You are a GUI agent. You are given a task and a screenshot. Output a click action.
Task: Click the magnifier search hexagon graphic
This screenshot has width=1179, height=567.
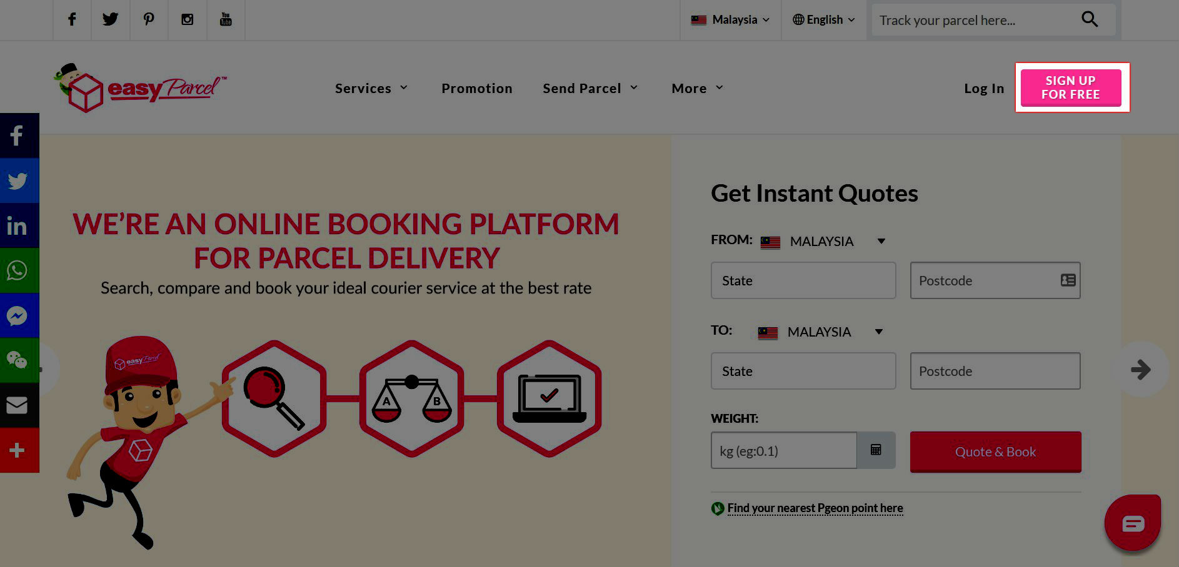point(274,398)
